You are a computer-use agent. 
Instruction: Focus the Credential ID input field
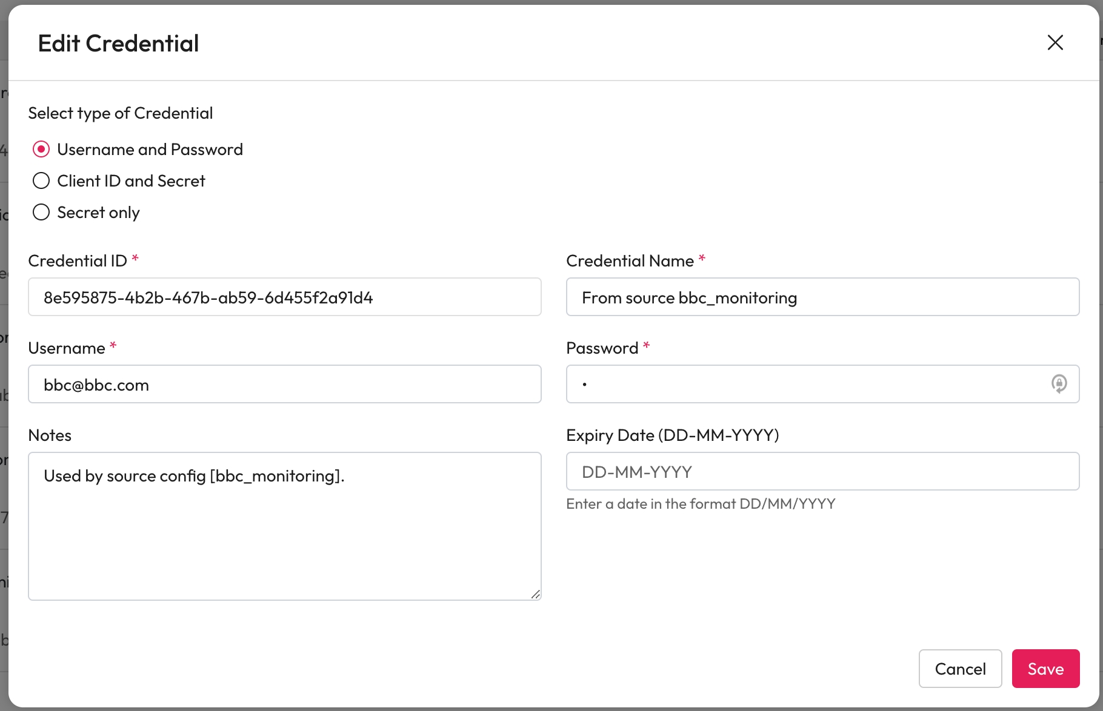pyautogui.click(x=284, y=297)
